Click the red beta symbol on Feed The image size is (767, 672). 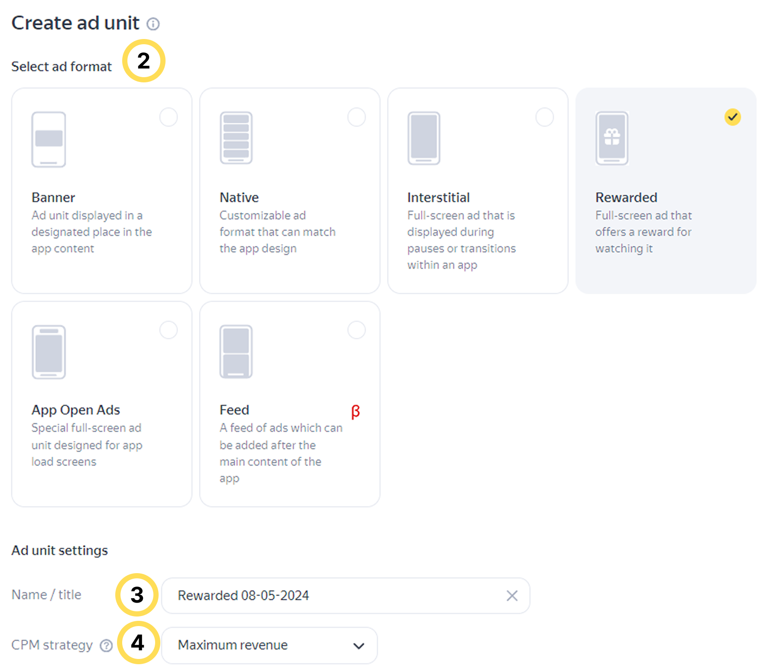pos(355,411)
